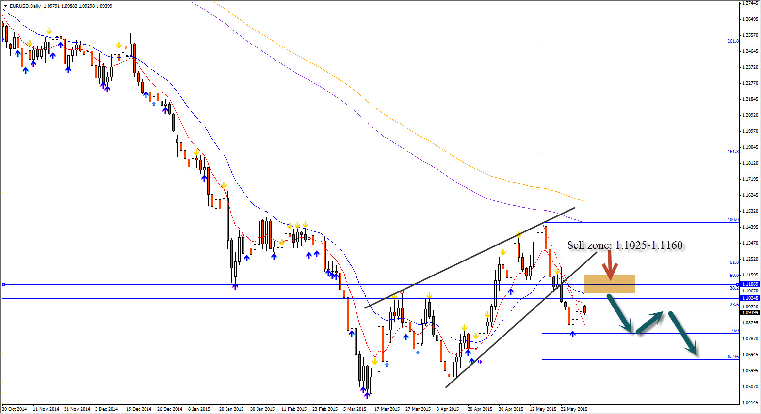
Task: Click the 30 Jan 2015 date label
Action: pos(262,409)
